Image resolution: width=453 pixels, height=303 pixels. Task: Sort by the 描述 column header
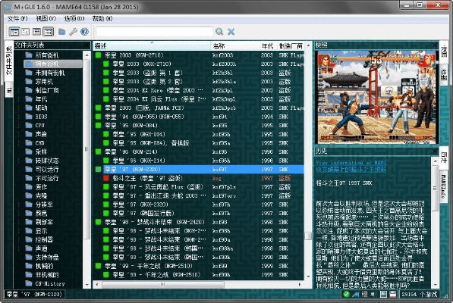coord(152,46)
